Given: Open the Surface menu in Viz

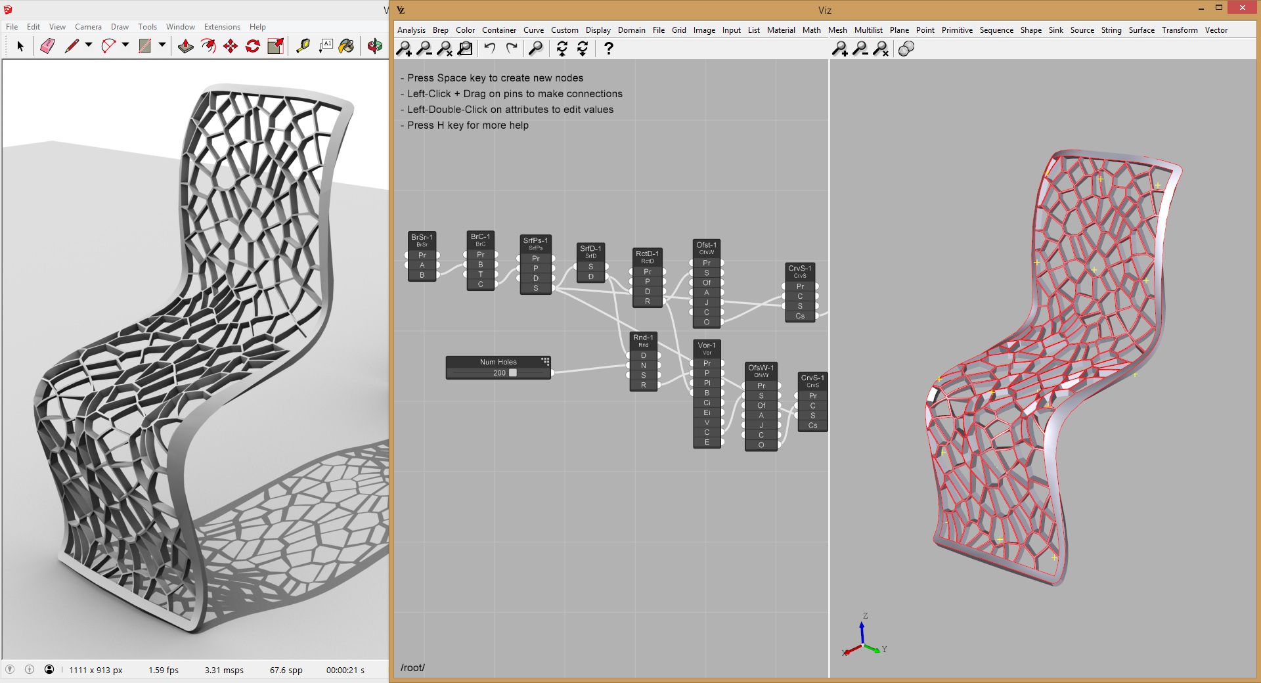Looking at the screenshot, I should point(1141,30).
